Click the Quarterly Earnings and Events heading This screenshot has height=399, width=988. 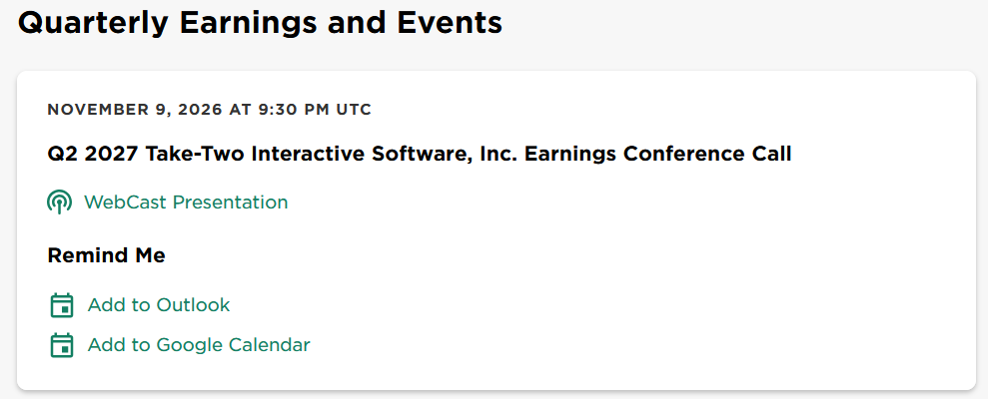(x=260, y=23)
